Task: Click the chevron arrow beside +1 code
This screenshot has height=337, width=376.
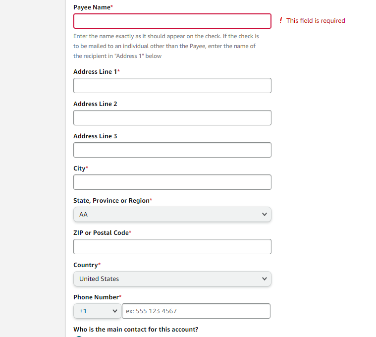Action: (x=114, y=311)
